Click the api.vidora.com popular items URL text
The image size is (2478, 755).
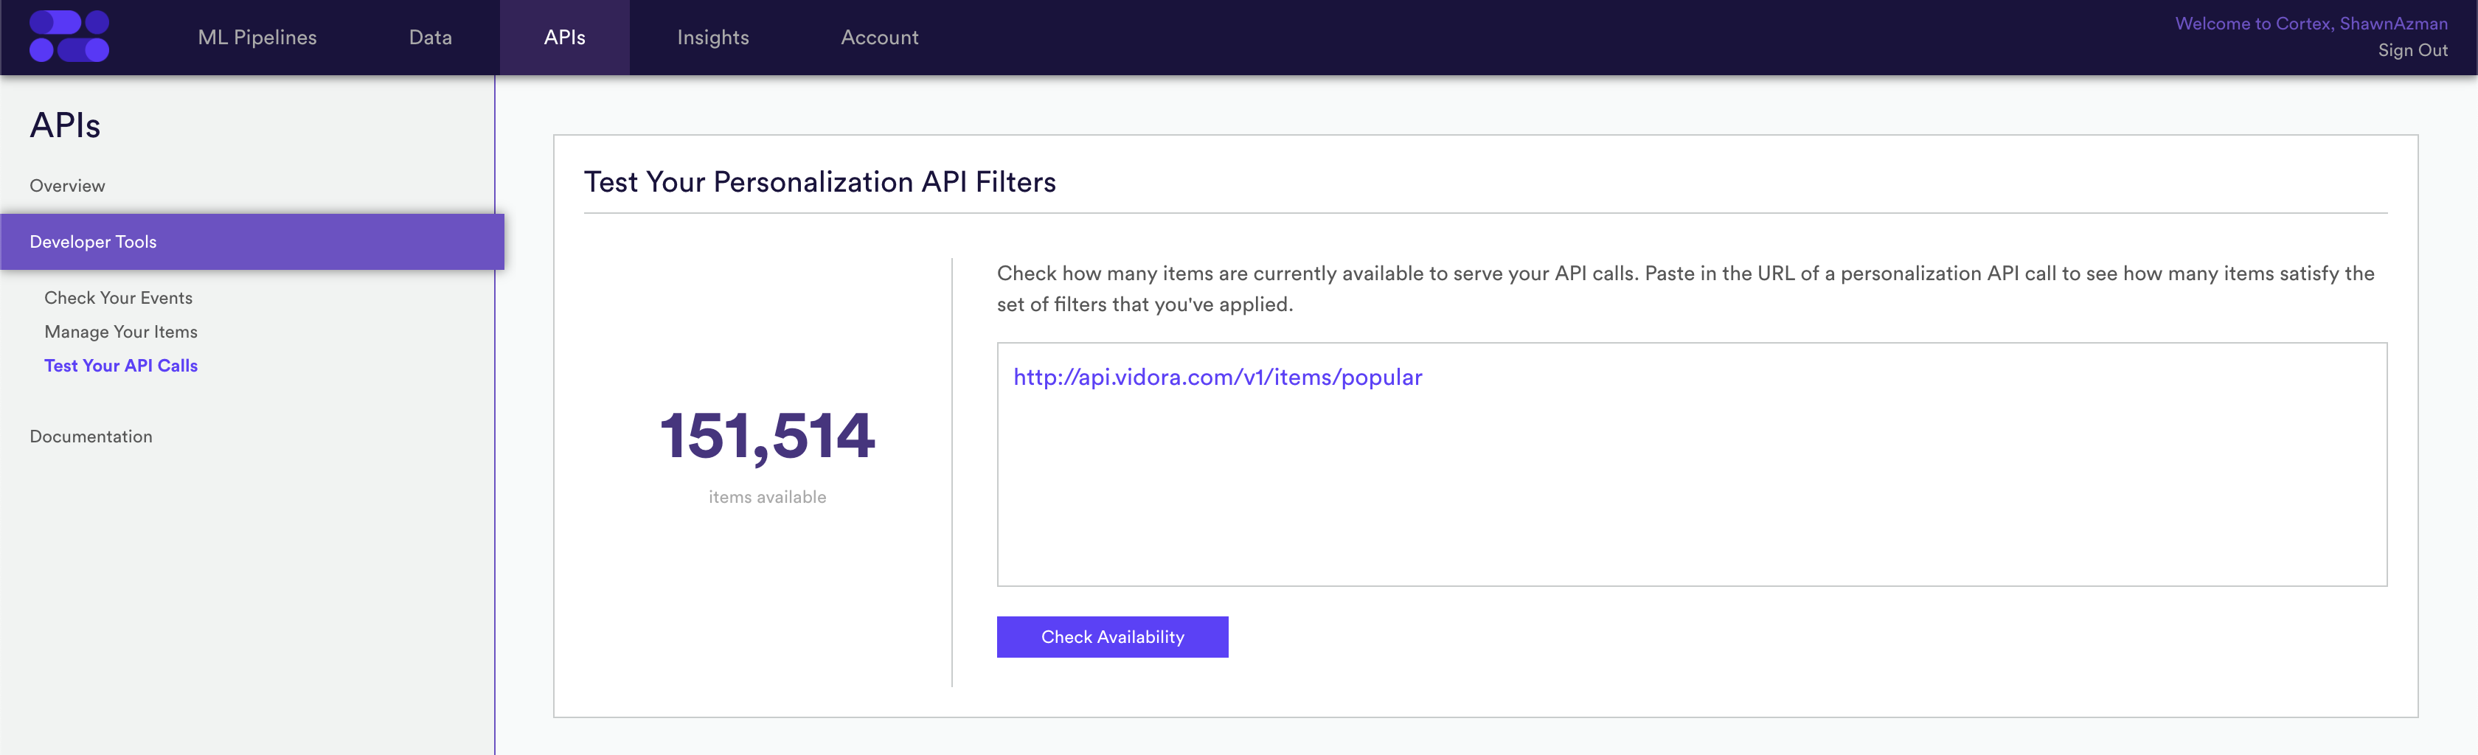click(1217, 377)
